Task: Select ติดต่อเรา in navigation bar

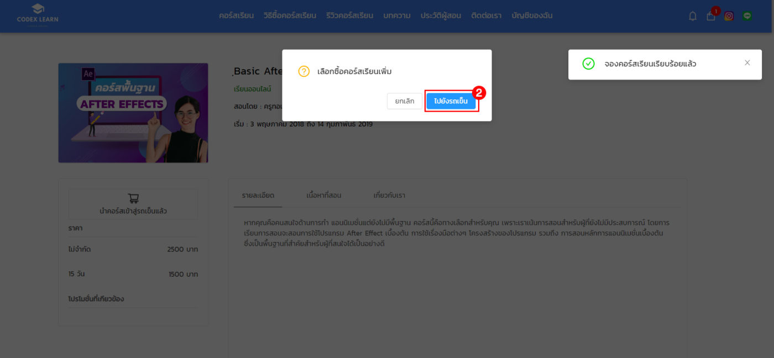Action: tap(486, 15)
